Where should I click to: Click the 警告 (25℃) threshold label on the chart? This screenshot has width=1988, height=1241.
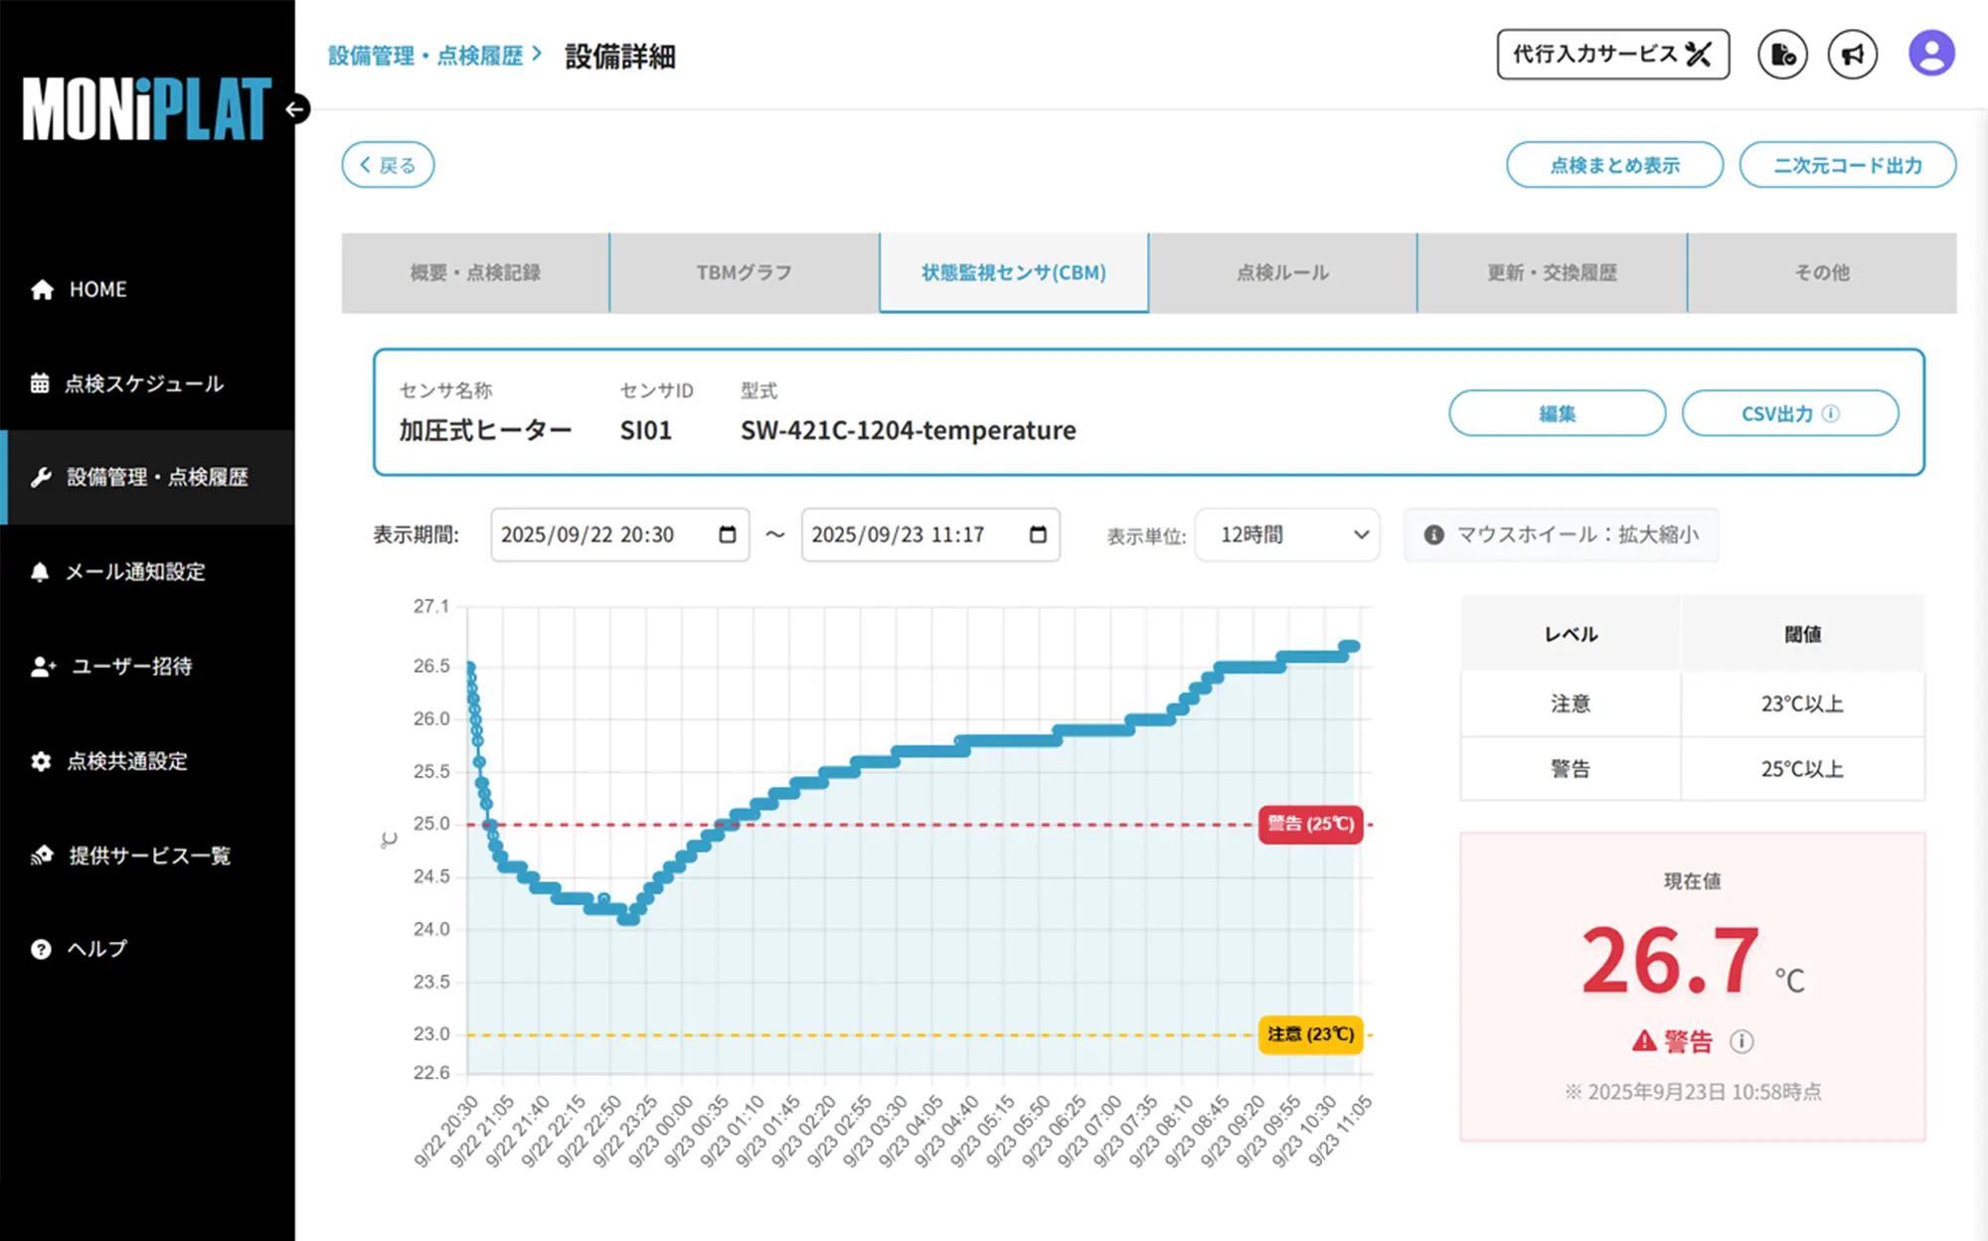(1309, 825)
